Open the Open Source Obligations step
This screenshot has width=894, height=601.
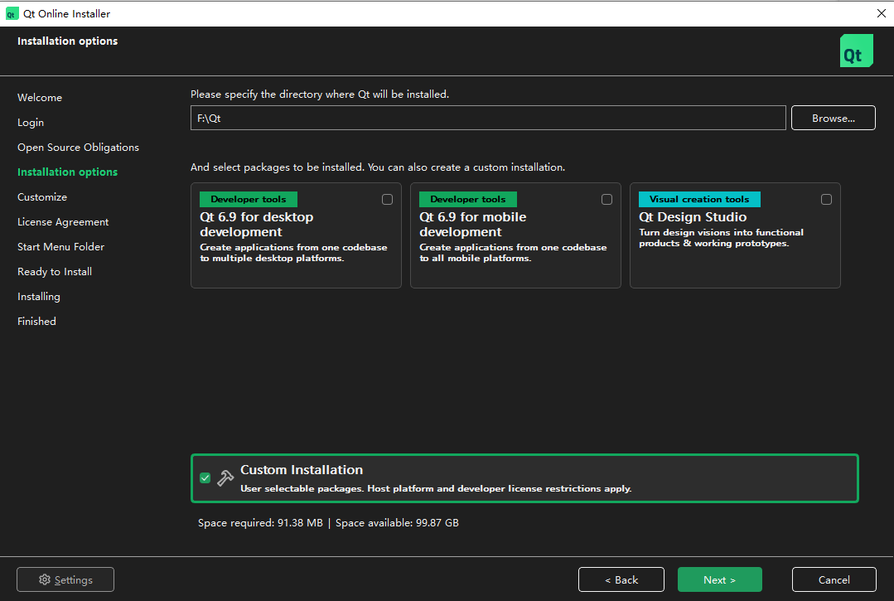[78, 148]
